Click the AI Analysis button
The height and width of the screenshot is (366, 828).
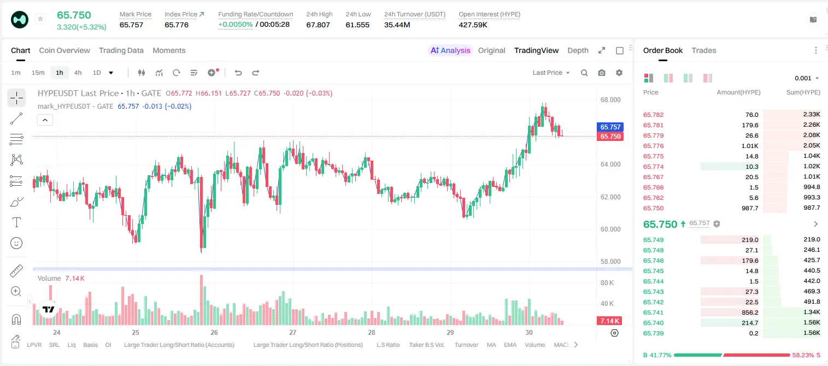click(450, 50)
